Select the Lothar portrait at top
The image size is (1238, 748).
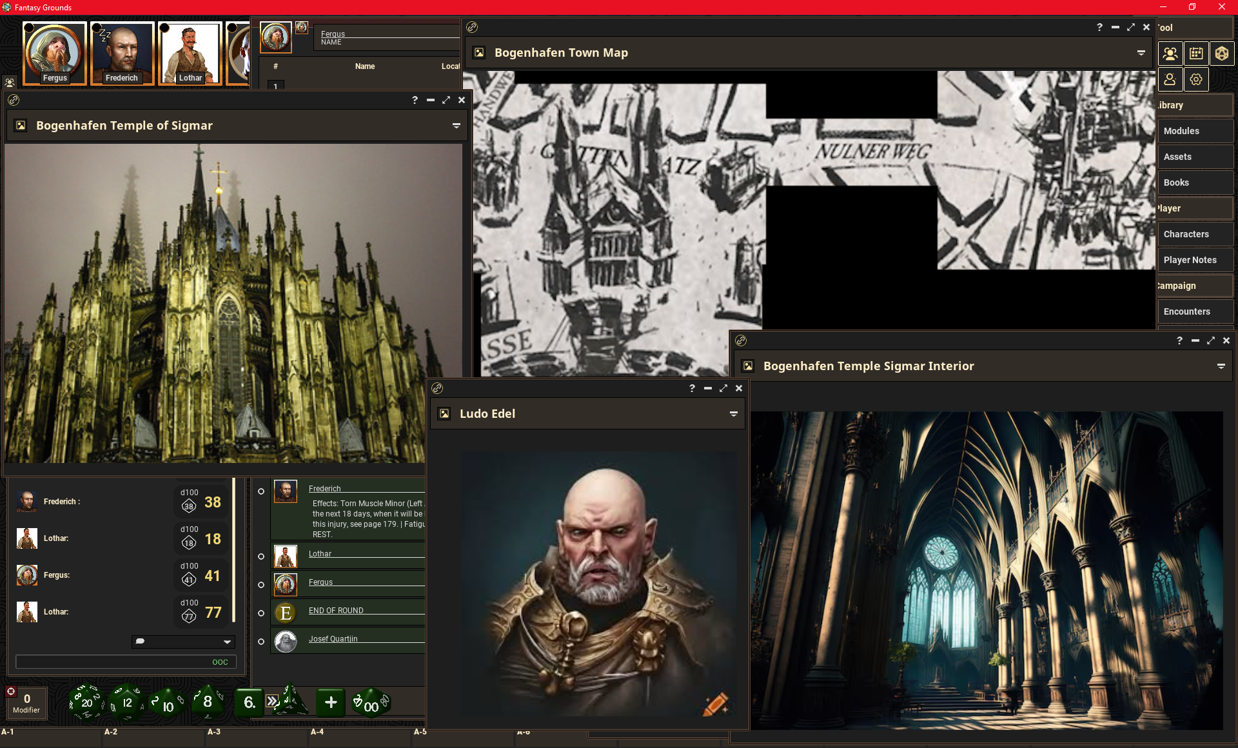click(190, 53)
